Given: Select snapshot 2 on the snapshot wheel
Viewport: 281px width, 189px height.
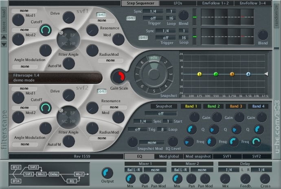Looking at the screenshot, I should (x=165, y=62).
